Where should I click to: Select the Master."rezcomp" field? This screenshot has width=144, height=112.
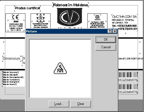11,72
